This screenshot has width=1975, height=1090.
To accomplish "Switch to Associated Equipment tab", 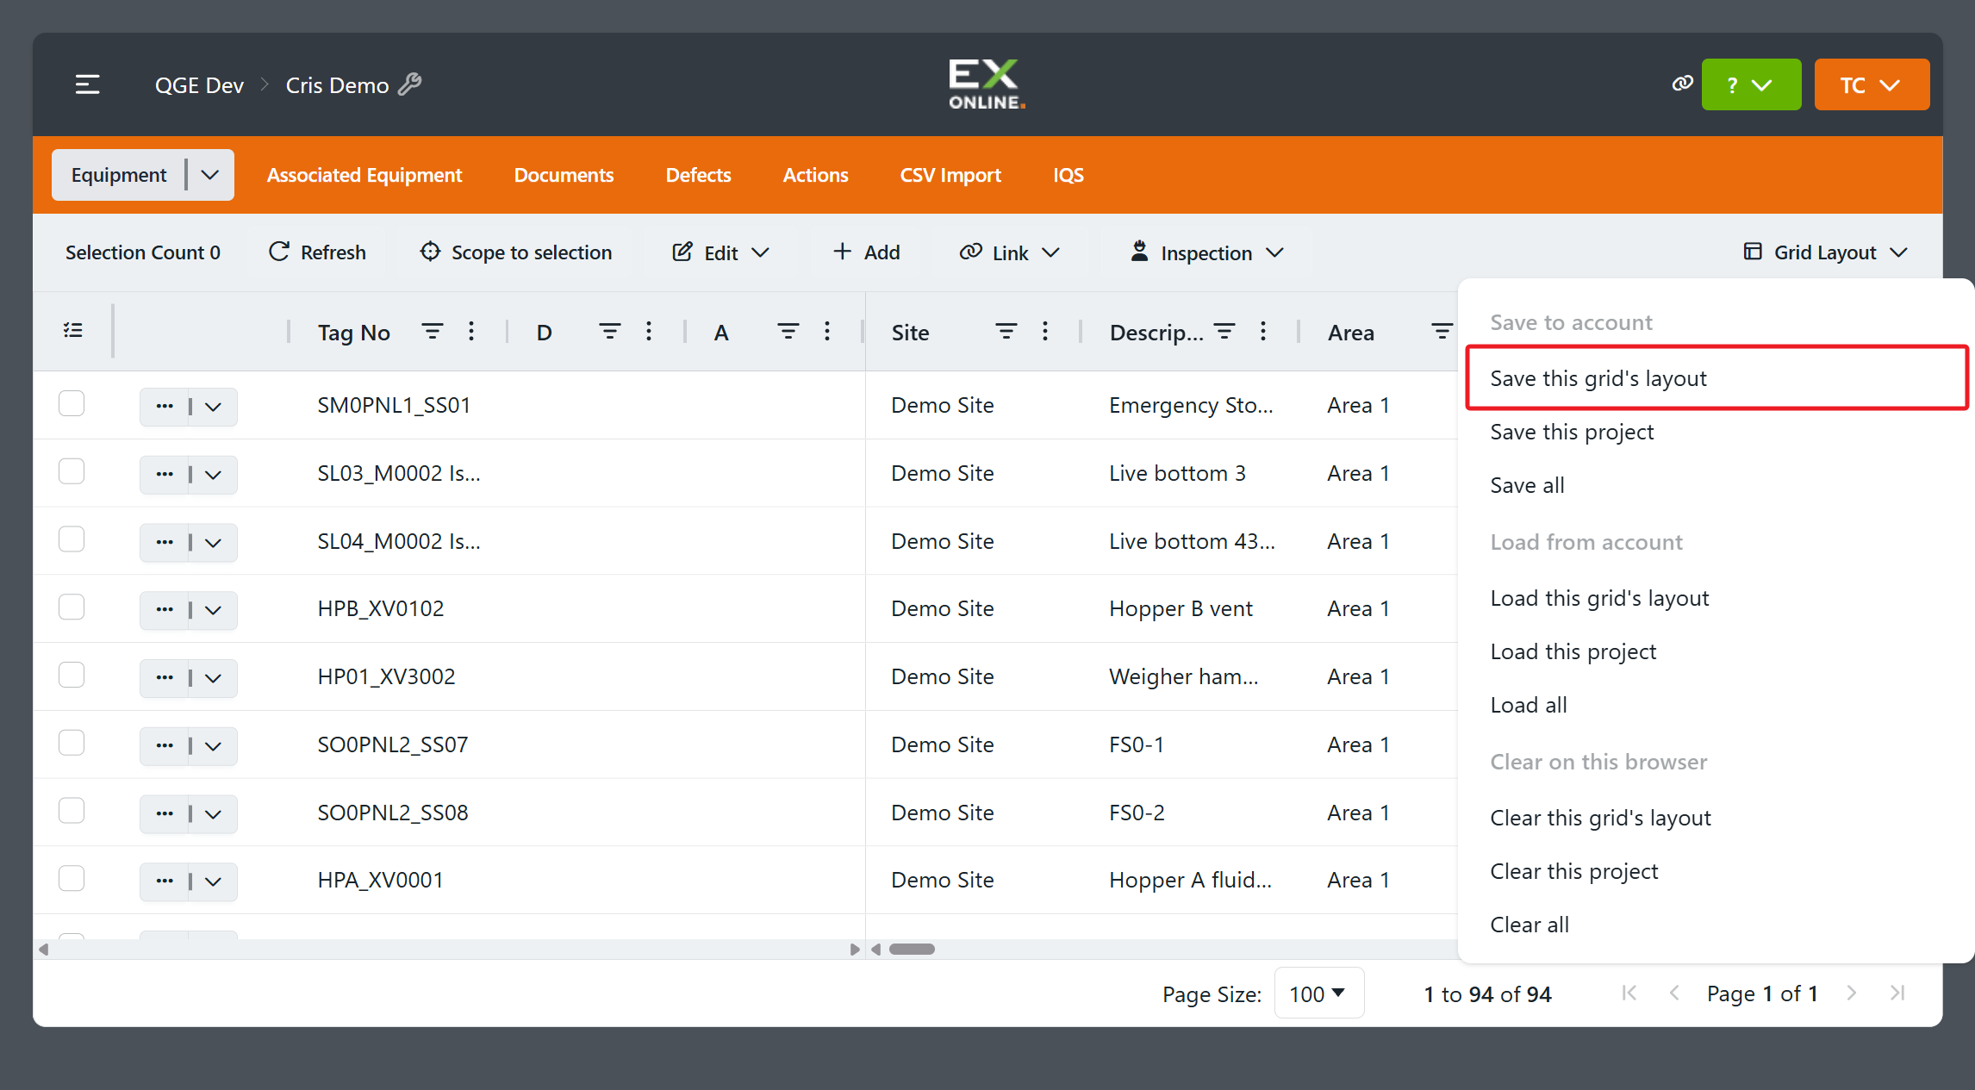I will [x=364, y=175].
